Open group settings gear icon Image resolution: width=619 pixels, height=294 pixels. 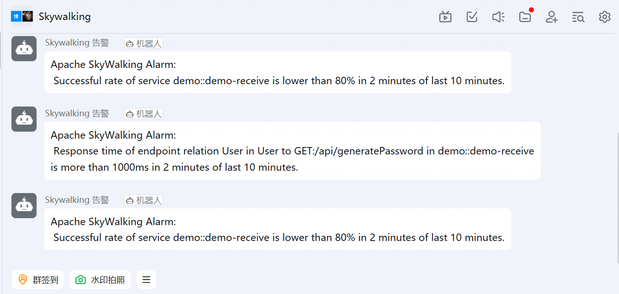(605, 17)
